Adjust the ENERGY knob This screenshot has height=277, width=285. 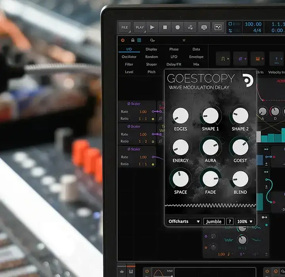180,147
